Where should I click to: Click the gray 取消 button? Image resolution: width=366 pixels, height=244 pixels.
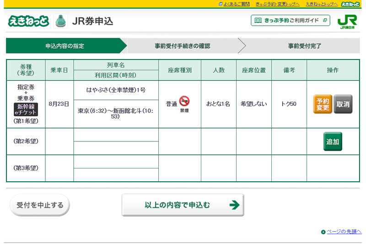(x=343, y=104)
